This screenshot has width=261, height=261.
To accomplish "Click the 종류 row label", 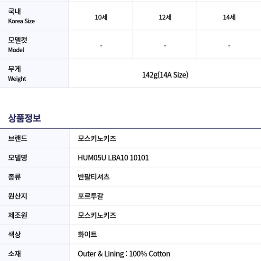I will (x=14, y=177).
